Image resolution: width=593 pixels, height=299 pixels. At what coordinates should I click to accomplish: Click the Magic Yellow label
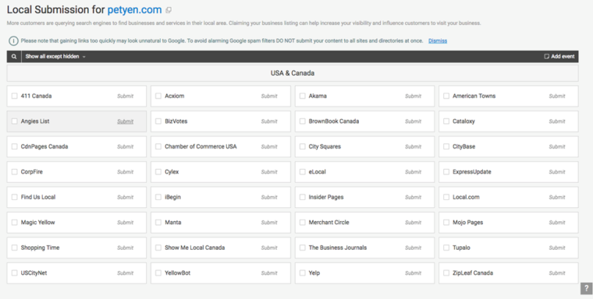(37, 223)
